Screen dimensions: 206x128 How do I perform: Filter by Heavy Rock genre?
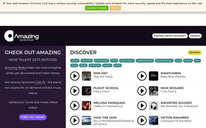pos(127,61)
